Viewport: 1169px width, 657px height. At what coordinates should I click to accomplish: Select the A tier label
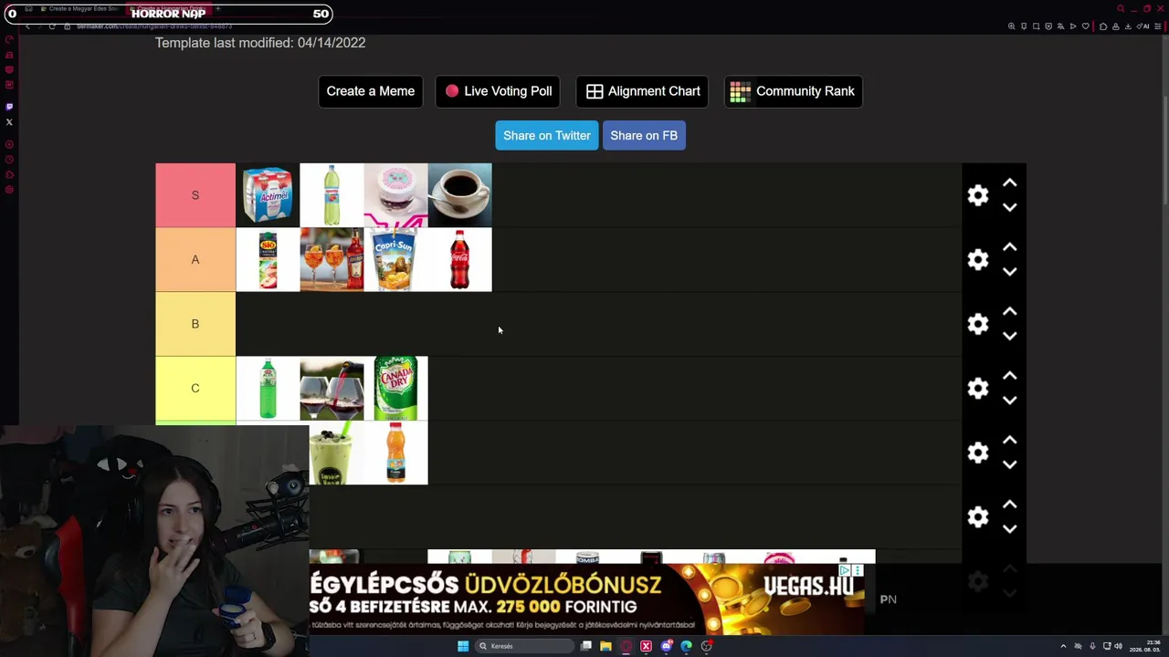[x=195, y=259]
